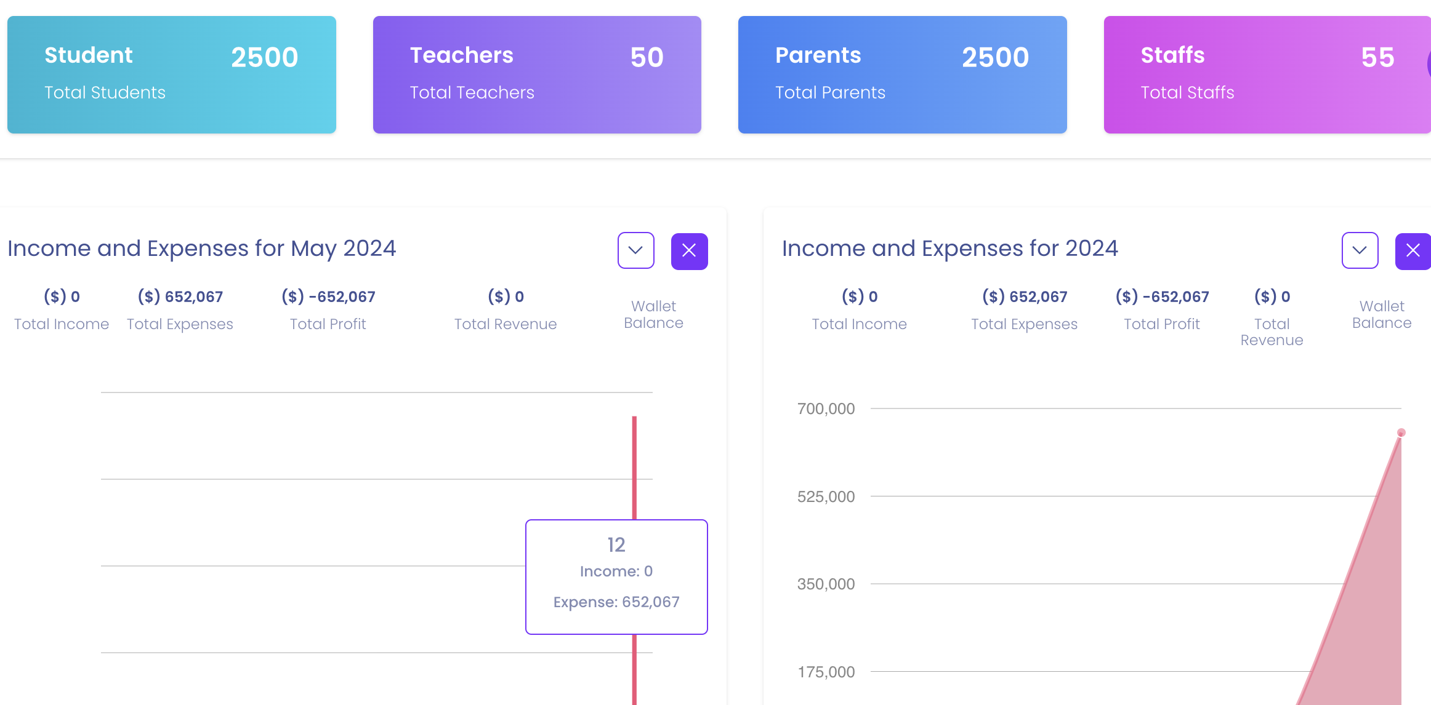Screen dimensions: 1431x705
Task: Select the Parents total card
Action: (902, 74)
